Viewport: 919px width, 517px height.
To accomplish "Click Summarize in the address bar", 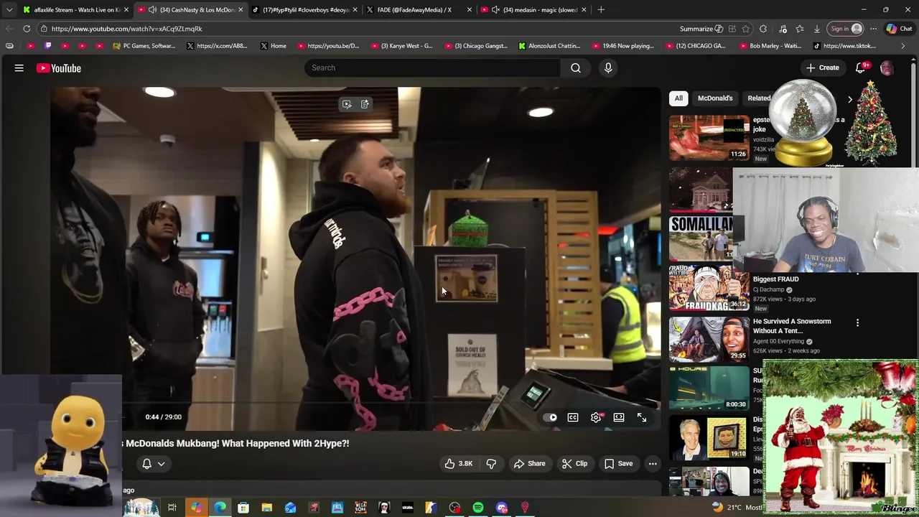I will pos(701,29).
